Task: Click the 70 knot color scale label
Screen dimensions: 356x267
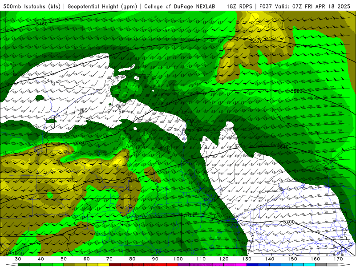Action: (x=109, y=259)
